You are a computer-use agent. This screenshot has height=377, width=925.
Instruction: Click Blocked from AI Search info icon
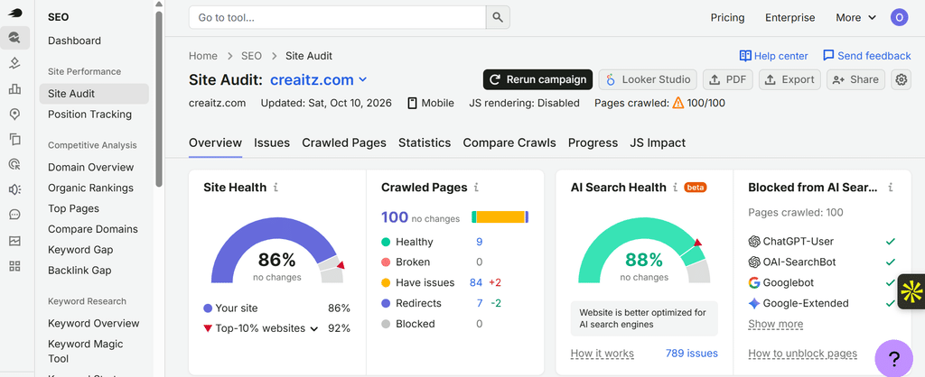[x=890, y=188]
